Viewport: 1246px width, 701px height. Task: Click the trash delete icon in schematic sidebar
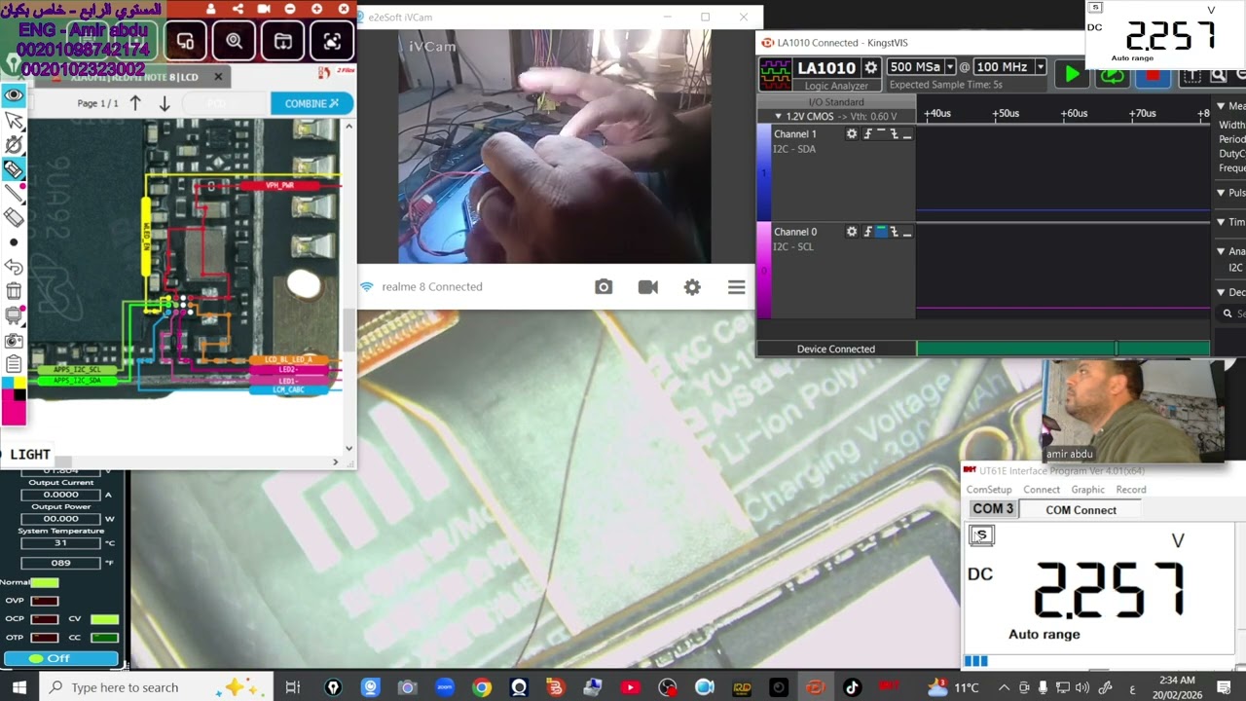pyautogui.click(x=14, y=290)
